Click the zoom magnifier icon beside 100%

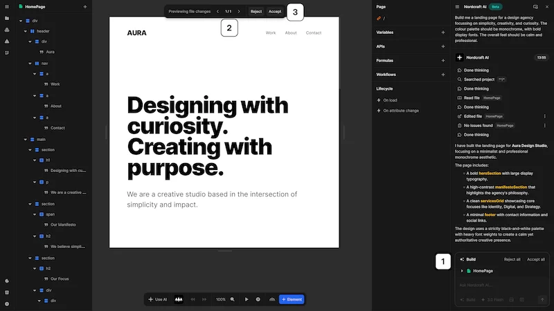coord(233,299)
